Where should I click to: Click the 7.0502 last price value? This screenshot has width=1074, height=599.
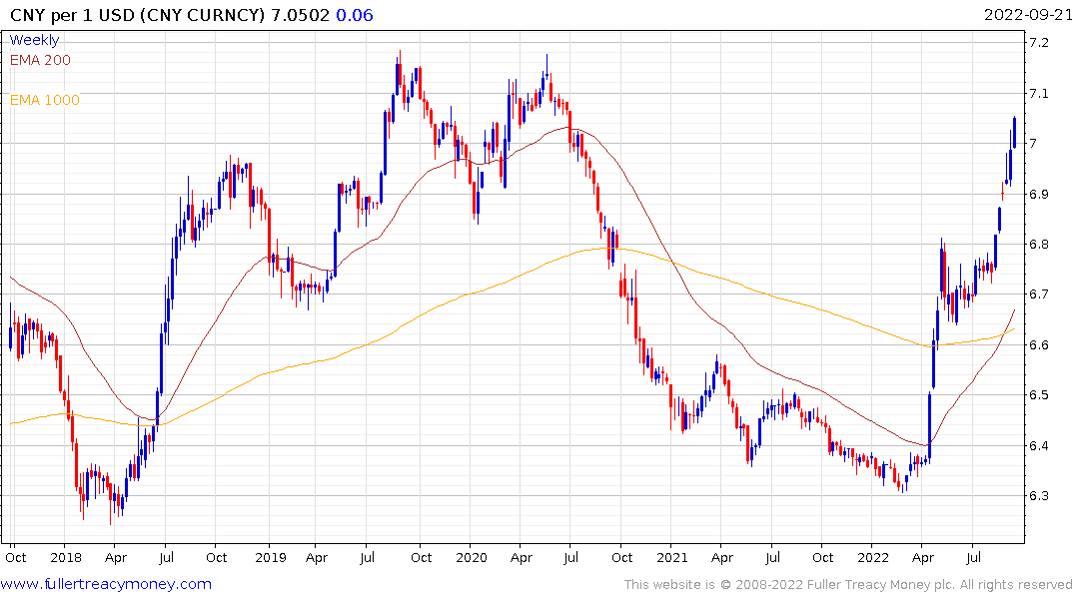click(x=300, y=15)
